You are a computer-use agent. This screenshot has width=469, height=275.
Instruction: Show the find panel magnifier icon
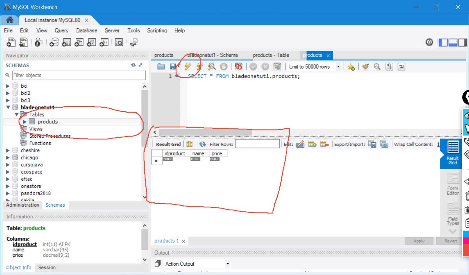[377, 67]
